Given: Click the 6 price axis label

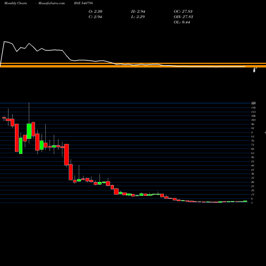Looking at the screenshot, I should 252,199.
